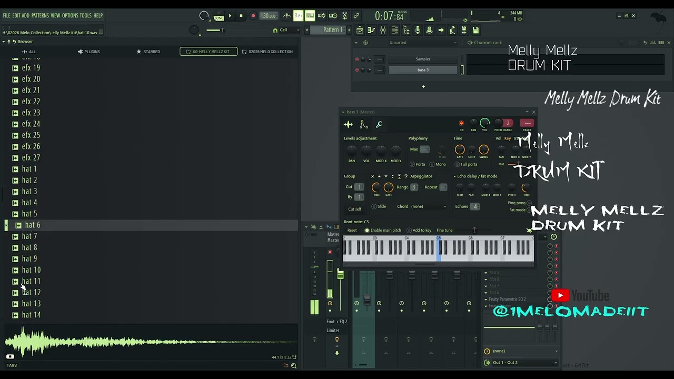The image size is (674, 379).
Task: Click the Cut self button
Action: [354, 209]
